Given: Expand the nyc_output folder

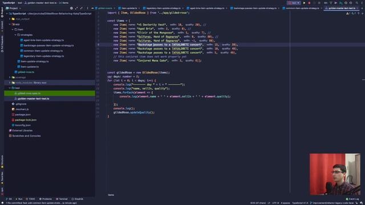Looking at the screenshot, I should 10,19.
